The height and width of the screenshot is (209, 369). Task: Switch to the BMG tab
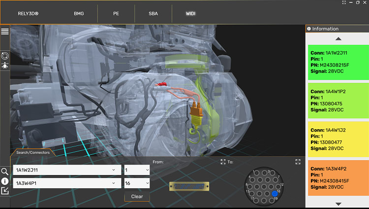[x=79, y=13]
